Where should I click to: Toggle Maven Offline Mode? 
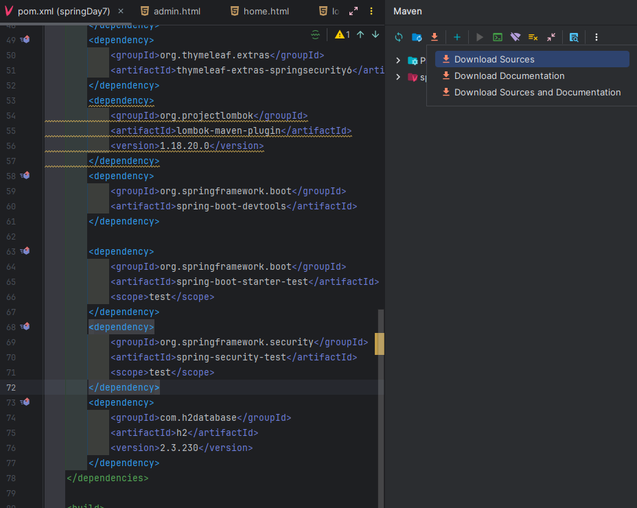(x=515, y=37)
